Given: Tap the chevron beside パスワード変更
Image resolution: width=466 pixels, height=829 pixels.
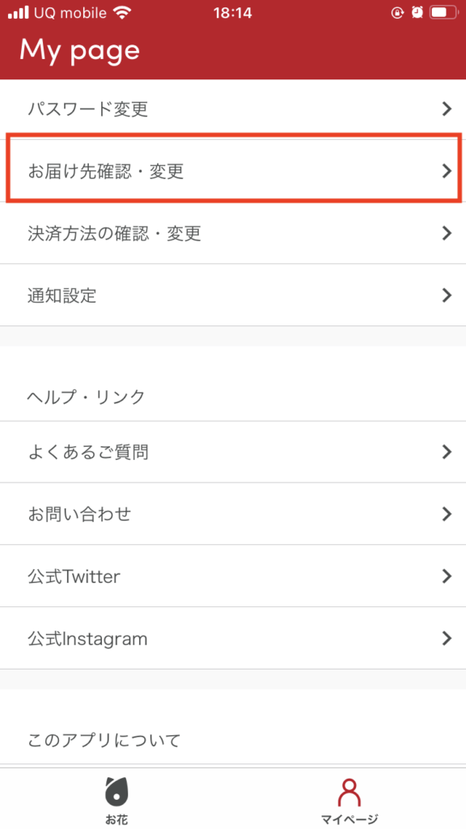Looking at the screenshot, I should (447, 109).
